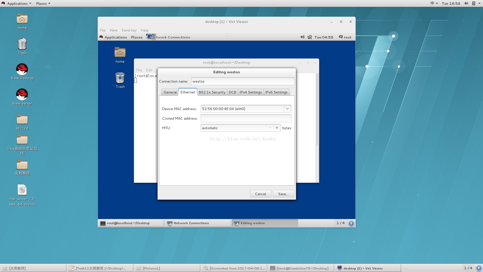Open the host clipboard tray icon
Screen dimensions: 483x272
coord(473,3)
